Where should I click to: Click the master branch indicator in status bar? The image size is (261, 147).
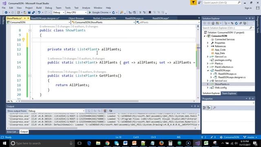coord(250,137)
